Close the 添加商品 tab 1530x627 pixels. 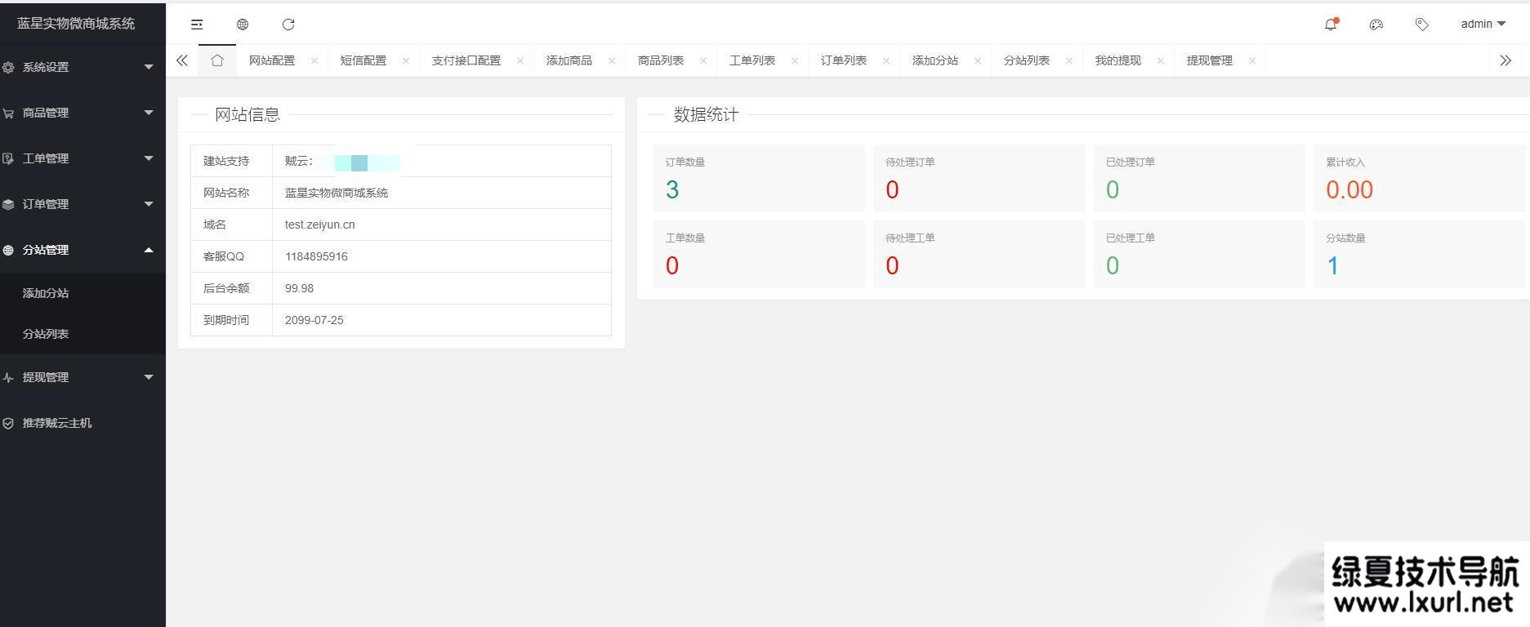(x=612, y=60)
